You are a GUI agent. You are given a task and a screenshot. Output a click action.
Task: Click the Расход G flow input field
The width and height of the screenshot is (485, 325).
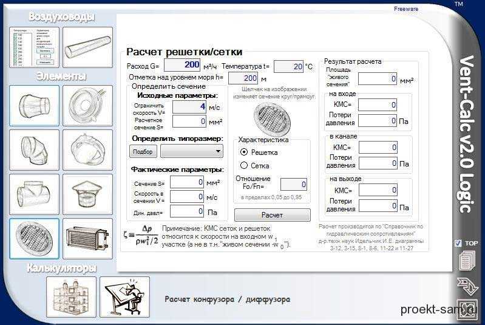pyautogui.click(x=182, y=65)
